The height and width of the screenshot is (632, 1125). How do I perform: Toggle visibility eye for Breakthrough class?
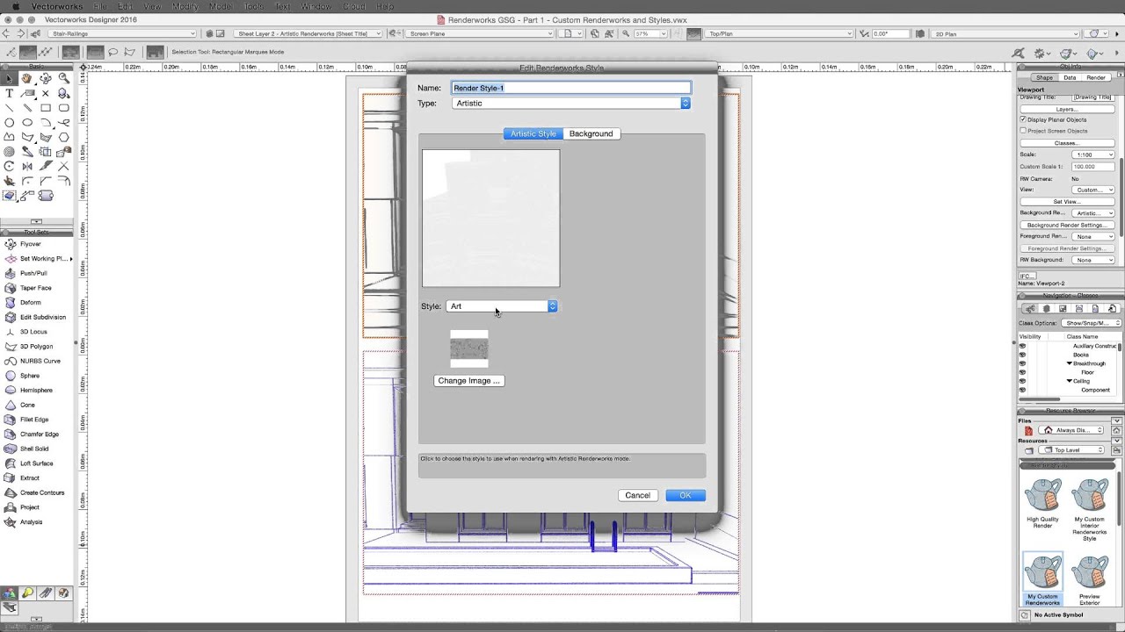coord(1022,363)
